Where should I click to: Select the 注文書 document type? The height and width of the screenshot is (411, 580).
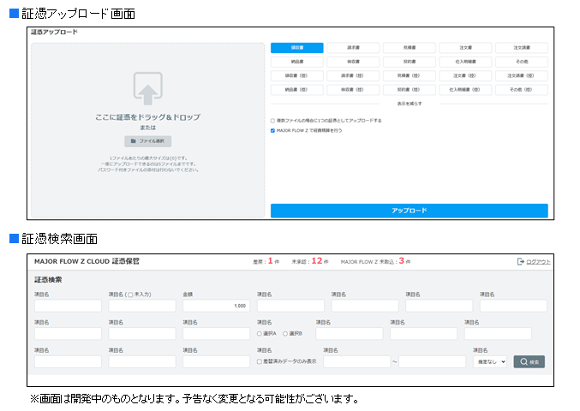(466, 48)
